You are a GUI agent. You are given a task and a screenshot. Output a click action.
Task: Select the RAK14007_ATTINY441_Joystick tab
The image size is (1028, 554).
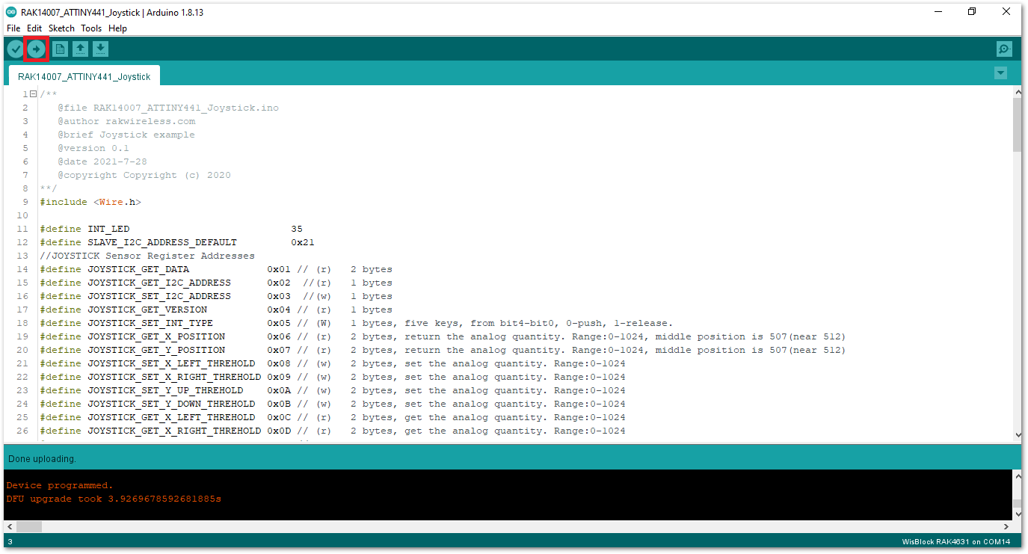pyautogui.click(x=84, y=76)
